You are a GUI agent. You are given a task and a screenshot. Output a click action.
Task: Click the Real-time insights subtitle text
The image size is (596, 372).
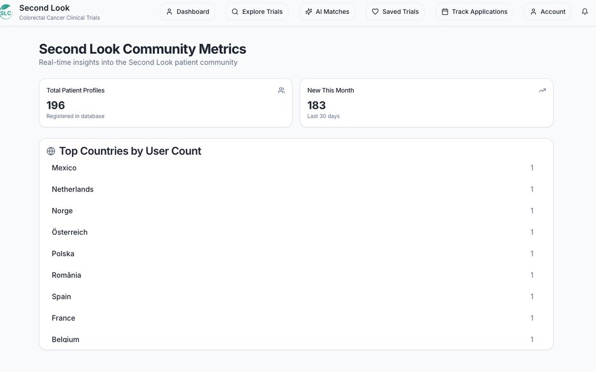coord(138,62)
